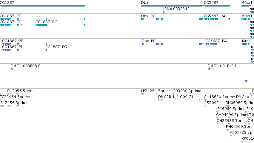Click the CG1887-RD transcript feature

tap(42, 19)
